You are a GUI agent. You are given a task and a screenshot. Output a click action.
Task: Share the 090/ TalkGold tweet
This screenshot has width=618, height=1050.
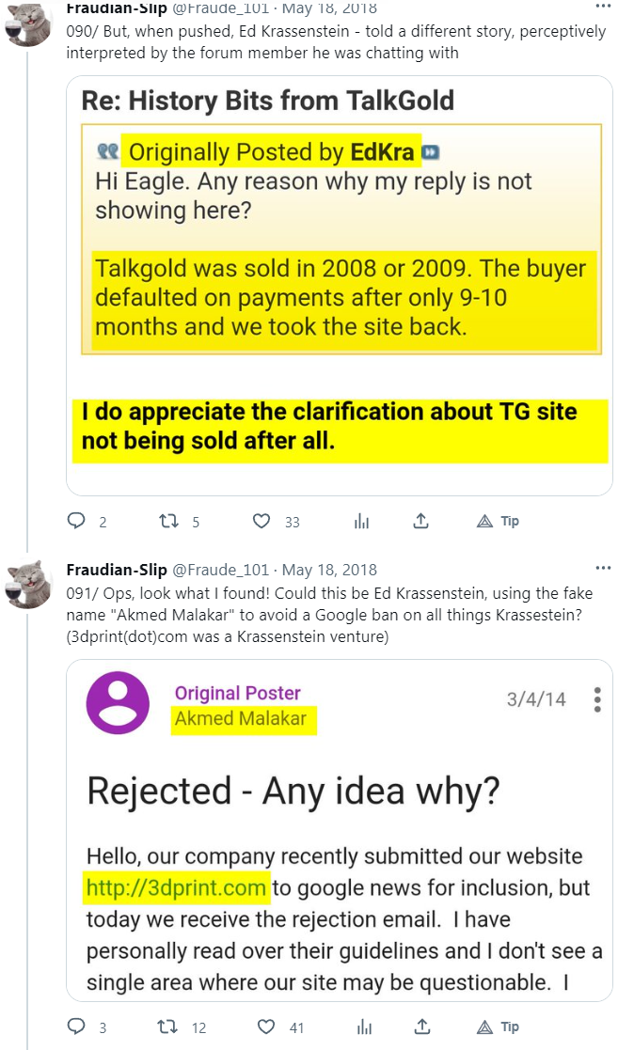pyautogui.click(x=421, y=521)
